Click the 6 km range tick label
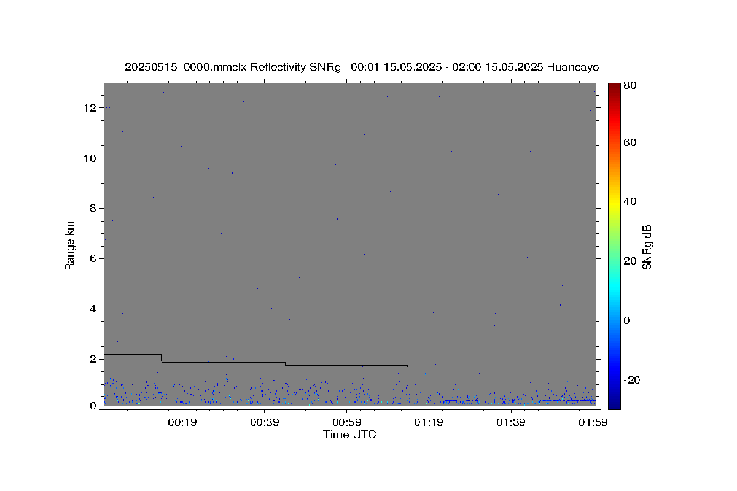 click(x=94, y=259)
